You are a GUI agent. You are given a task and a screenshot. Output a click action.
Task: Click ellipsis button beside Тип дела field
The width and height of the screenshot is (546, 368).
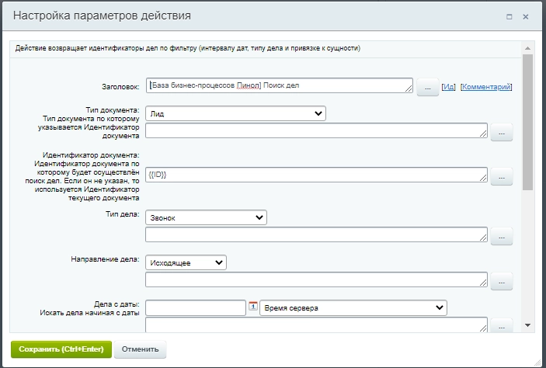pos(501,236)
